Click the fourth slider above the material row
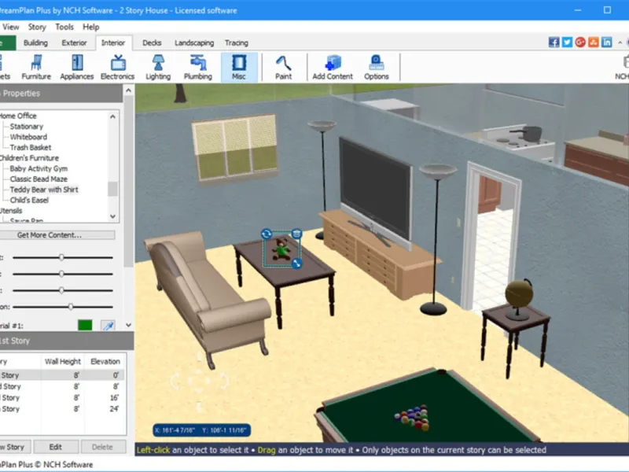Screen dimensions: 629x472 [x=63, y=307]
